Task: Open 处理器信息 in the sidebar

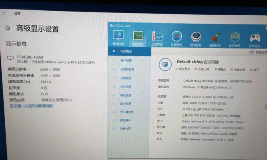Action: [x=127, y=69]
